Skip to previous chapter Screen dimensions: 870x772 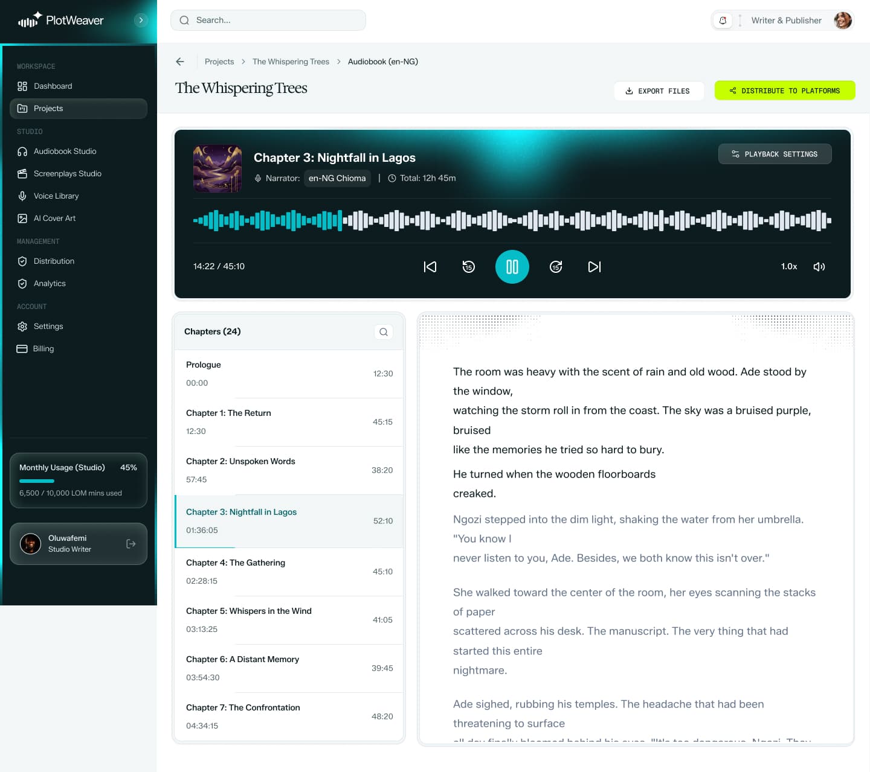pyautogui.click(x=430, y=267)
